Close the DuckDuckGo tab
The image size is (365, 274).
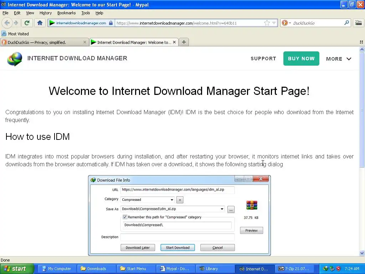85,42
